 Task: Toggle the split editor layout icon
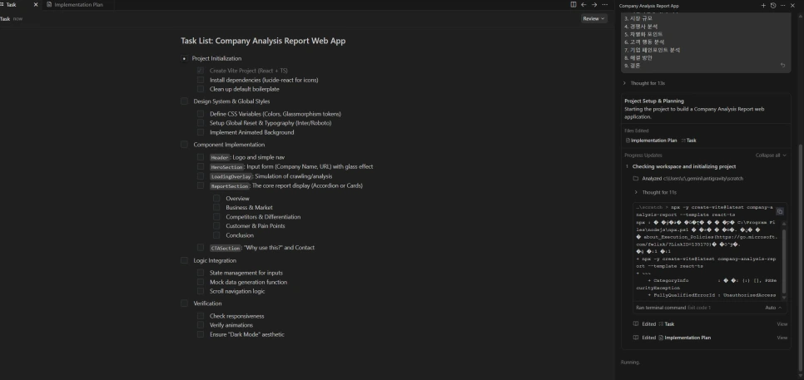[x=573, y=5]
